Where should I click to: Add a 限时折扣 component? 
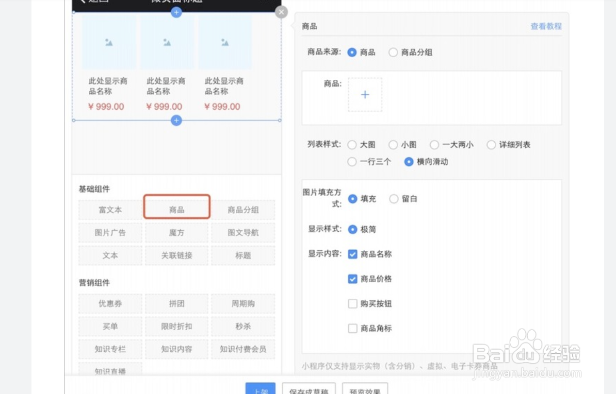point(176,326)
